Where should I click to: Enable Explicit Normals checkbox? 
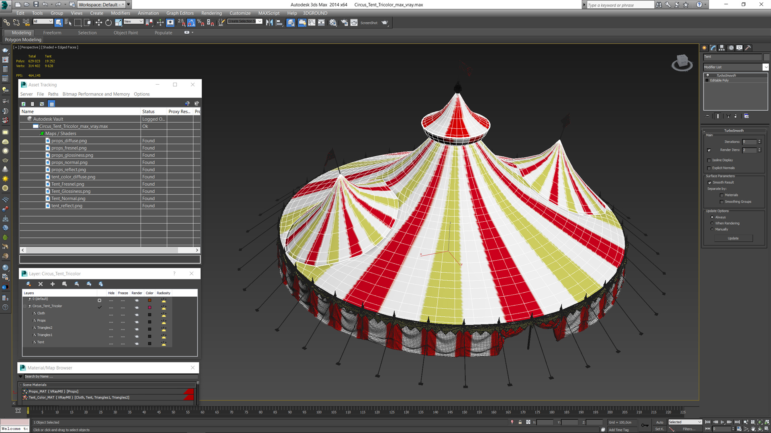(709, 168)
